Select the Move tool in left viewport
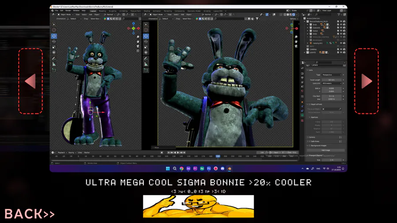Image resolution: width=397 pixels, height=223 pixels. coord(54,36)
